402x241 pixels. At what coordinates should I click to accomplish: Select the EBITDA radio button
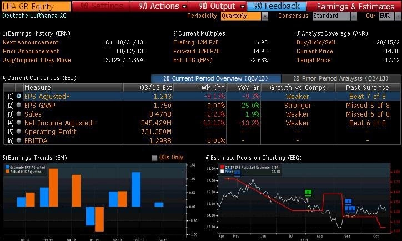click(x=19, y=140)
